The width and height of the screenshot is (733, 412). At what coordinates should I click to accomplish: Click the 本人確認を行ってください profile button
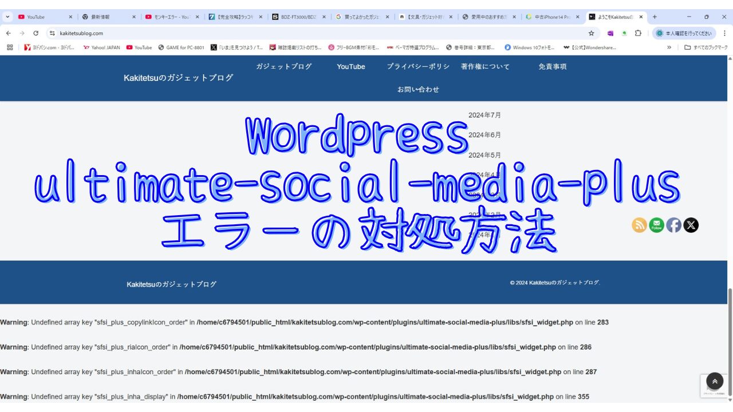[685, 33]
